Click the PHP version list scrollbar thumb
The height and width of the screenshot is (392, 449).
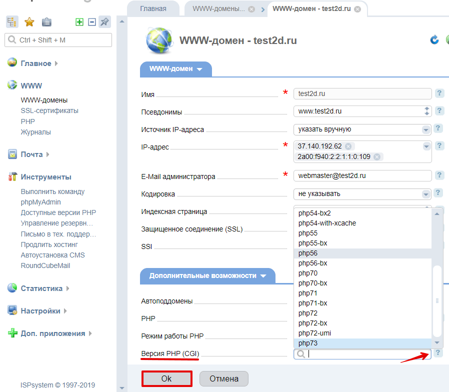coord(437,301)
